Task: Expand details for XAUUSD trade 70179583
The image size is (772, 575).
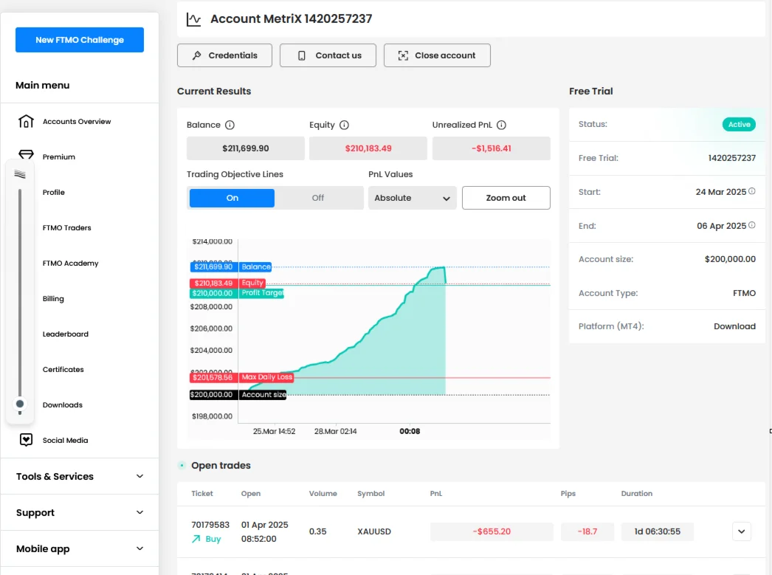Action: point(741,531)
